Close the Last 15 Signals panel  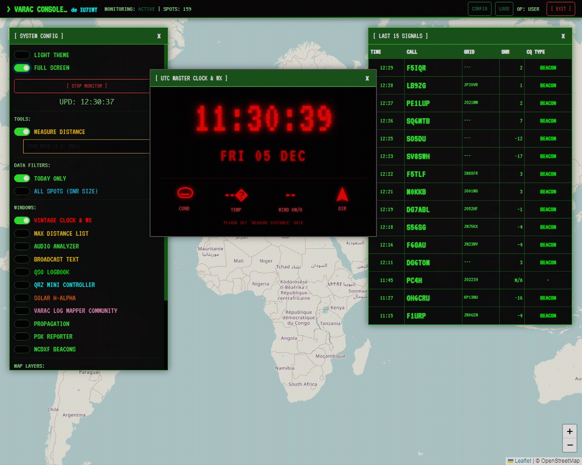563,36
